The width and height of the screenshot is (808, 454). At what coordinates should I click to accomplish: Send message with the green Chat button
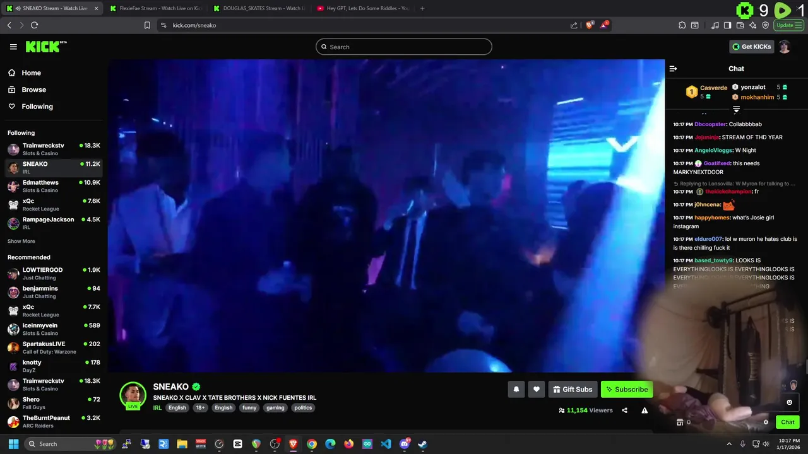pos(787,422)
